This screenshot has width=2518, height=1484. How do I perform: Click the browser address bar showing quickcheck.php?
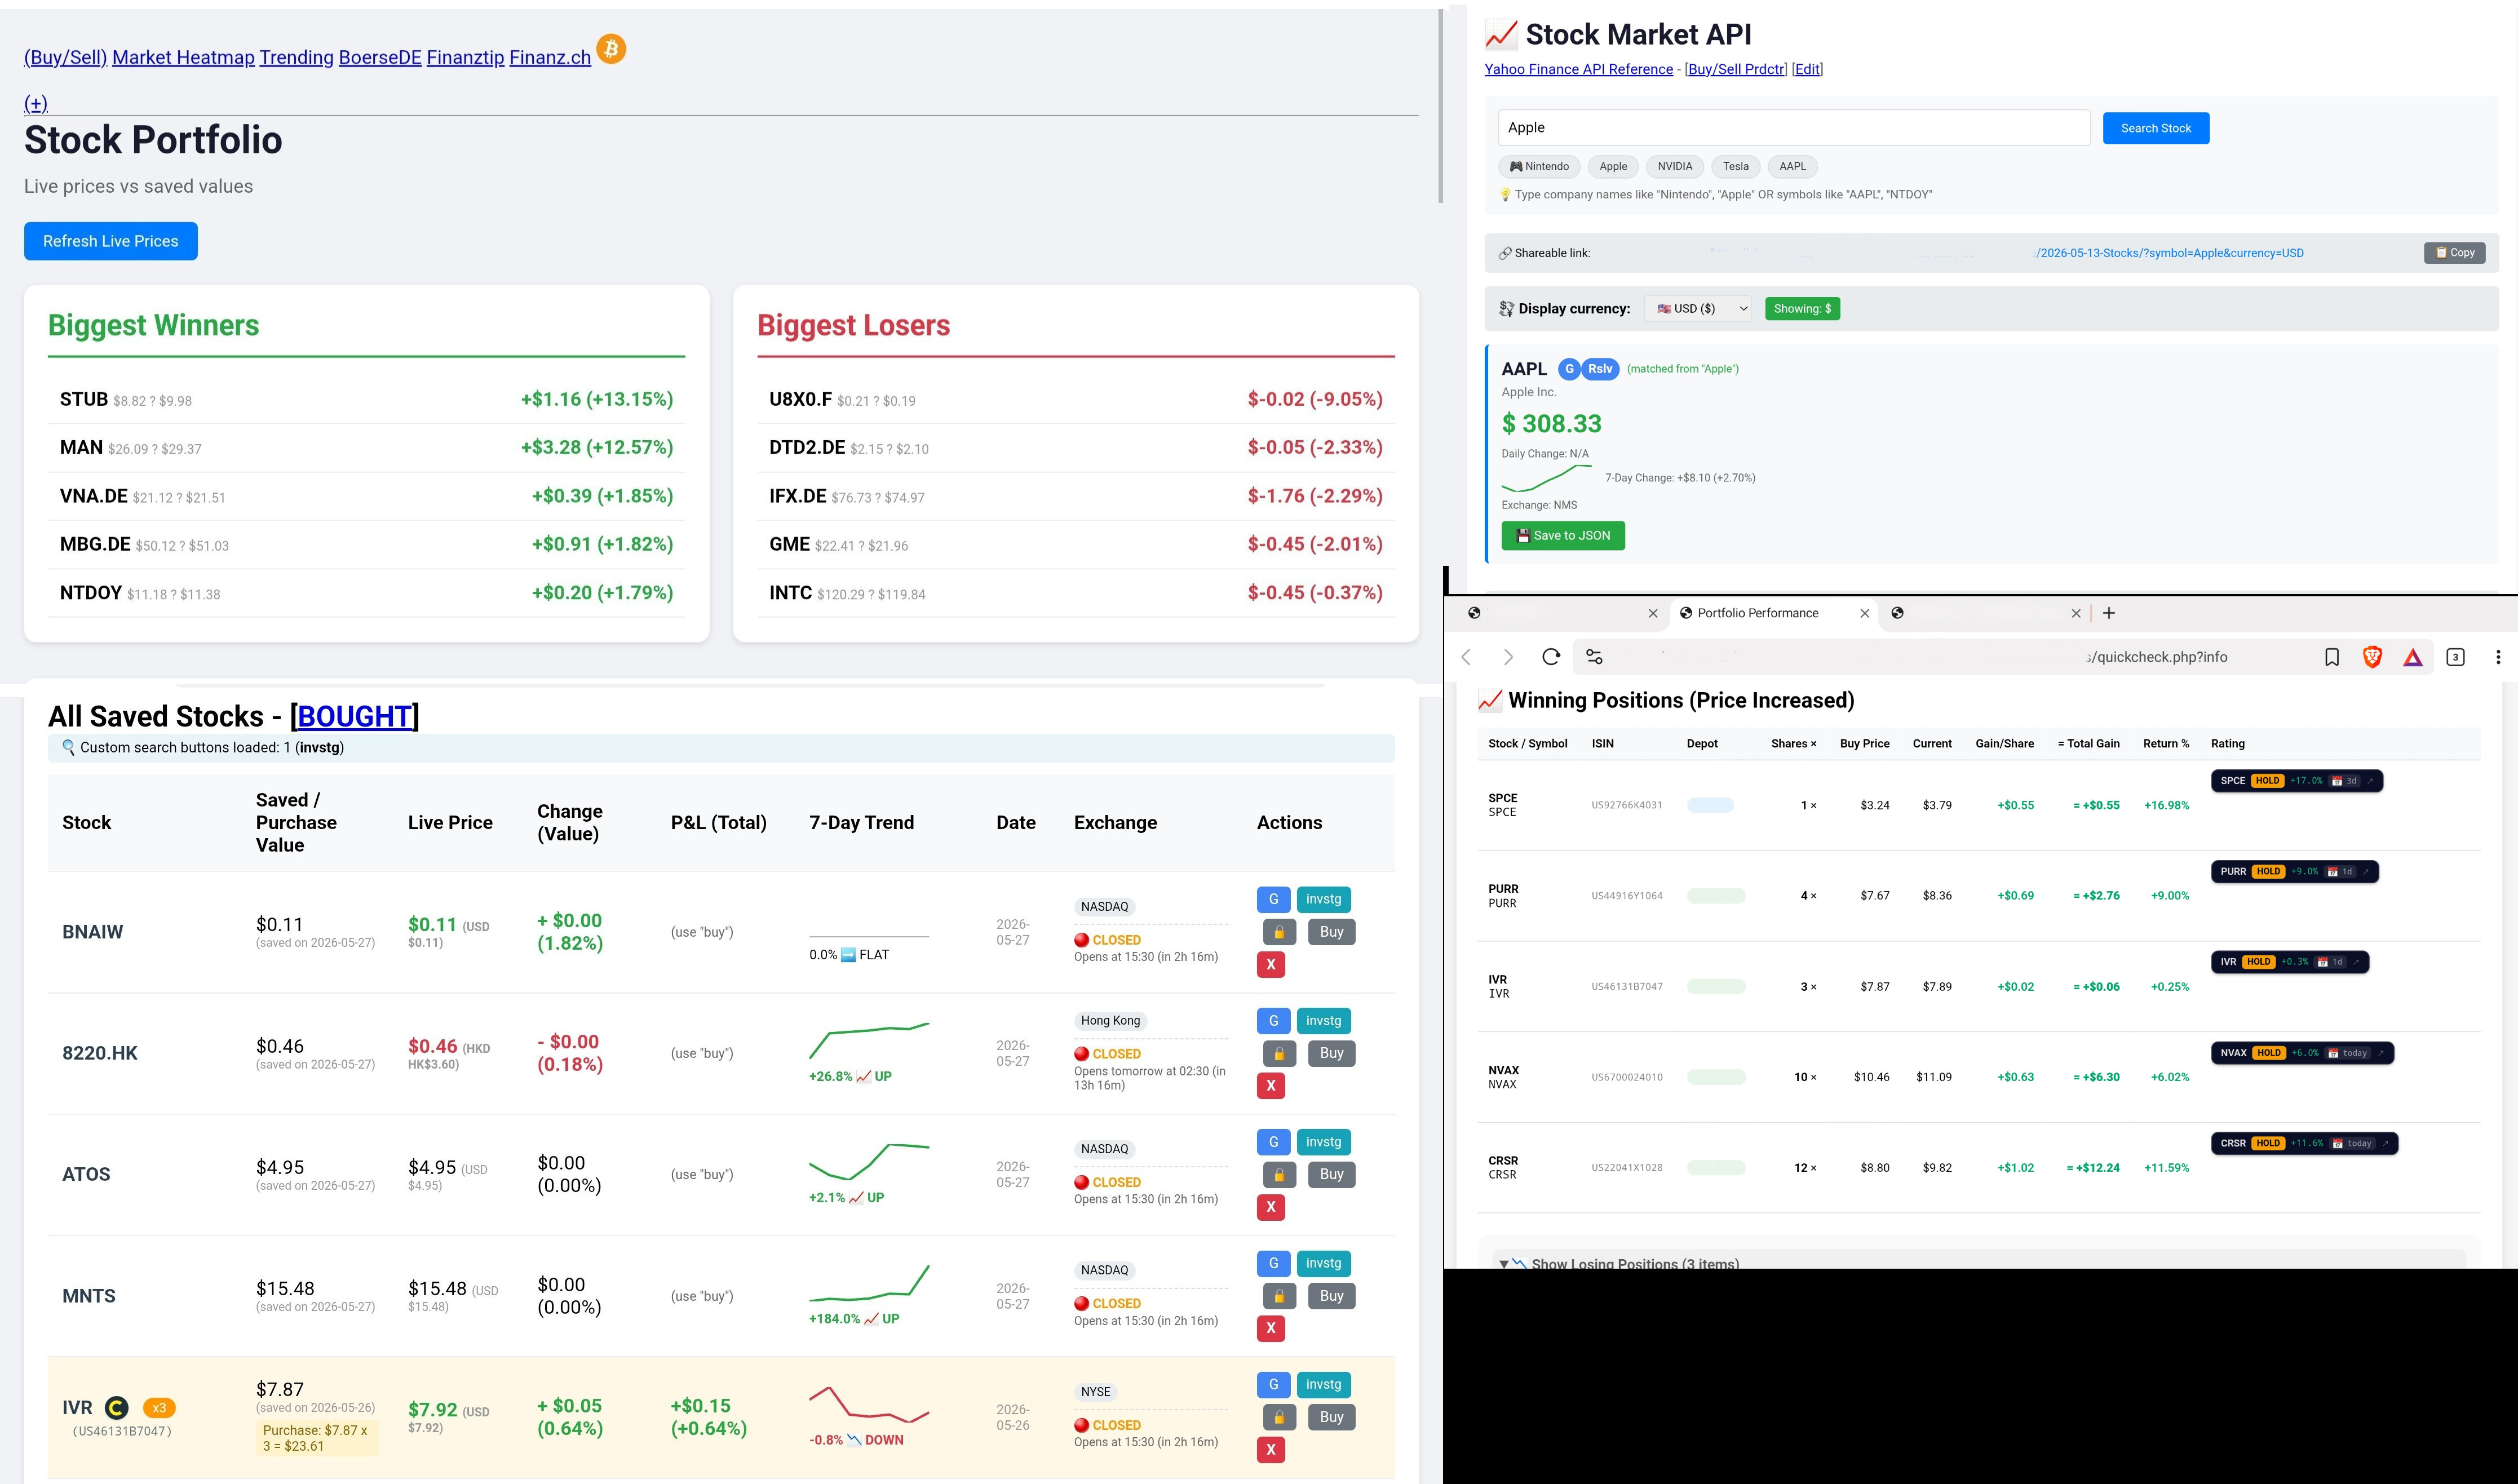[x=1940, y=657]
